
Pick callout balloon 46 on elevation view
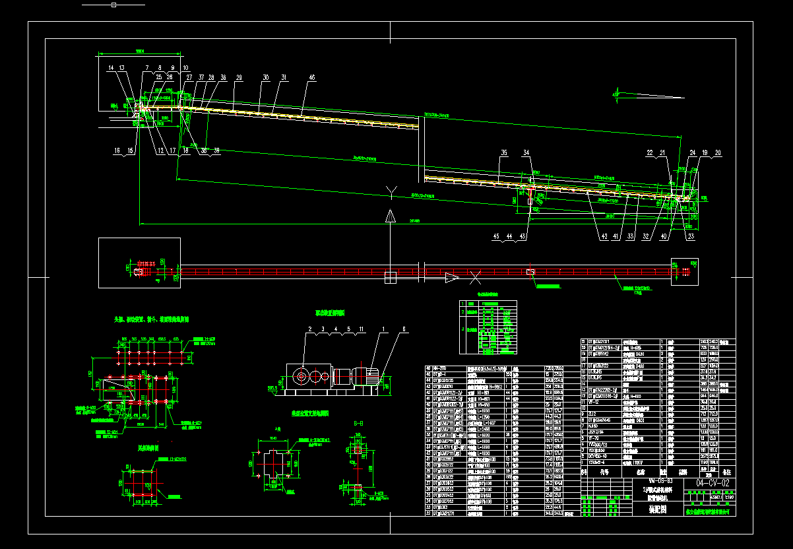312,77
